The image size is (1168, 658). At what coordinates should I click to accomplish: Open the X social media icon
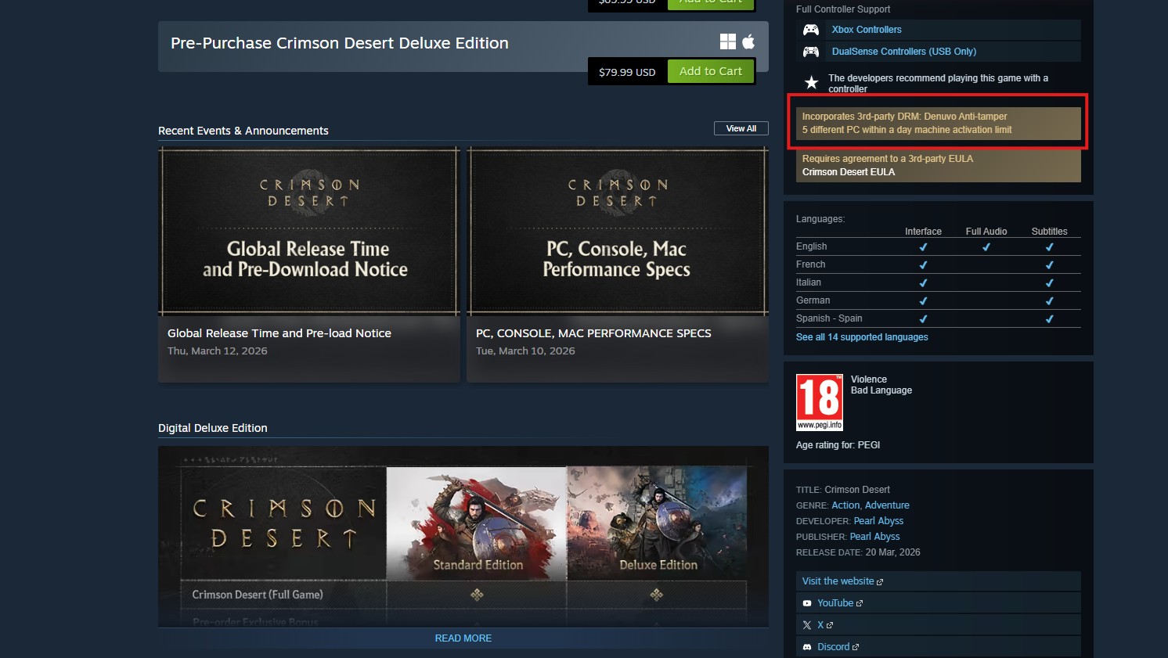[806, 624]
